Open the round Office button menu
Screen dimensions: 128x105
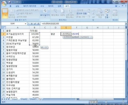(x=4, y=4)
